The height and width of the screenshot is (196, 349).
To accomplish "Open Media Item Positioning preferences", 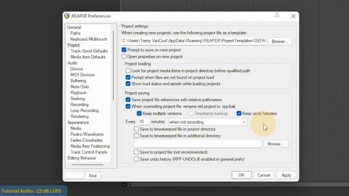I will pyautogui.click(x=90, y=146).
